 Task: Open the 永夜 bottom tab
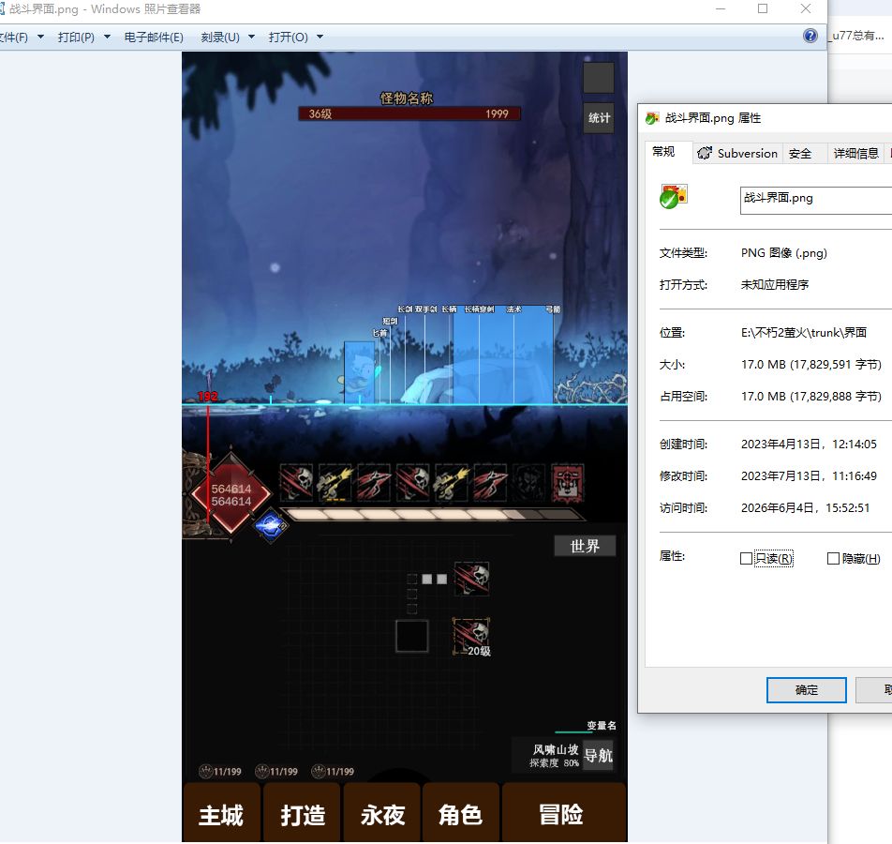[382, 813]
